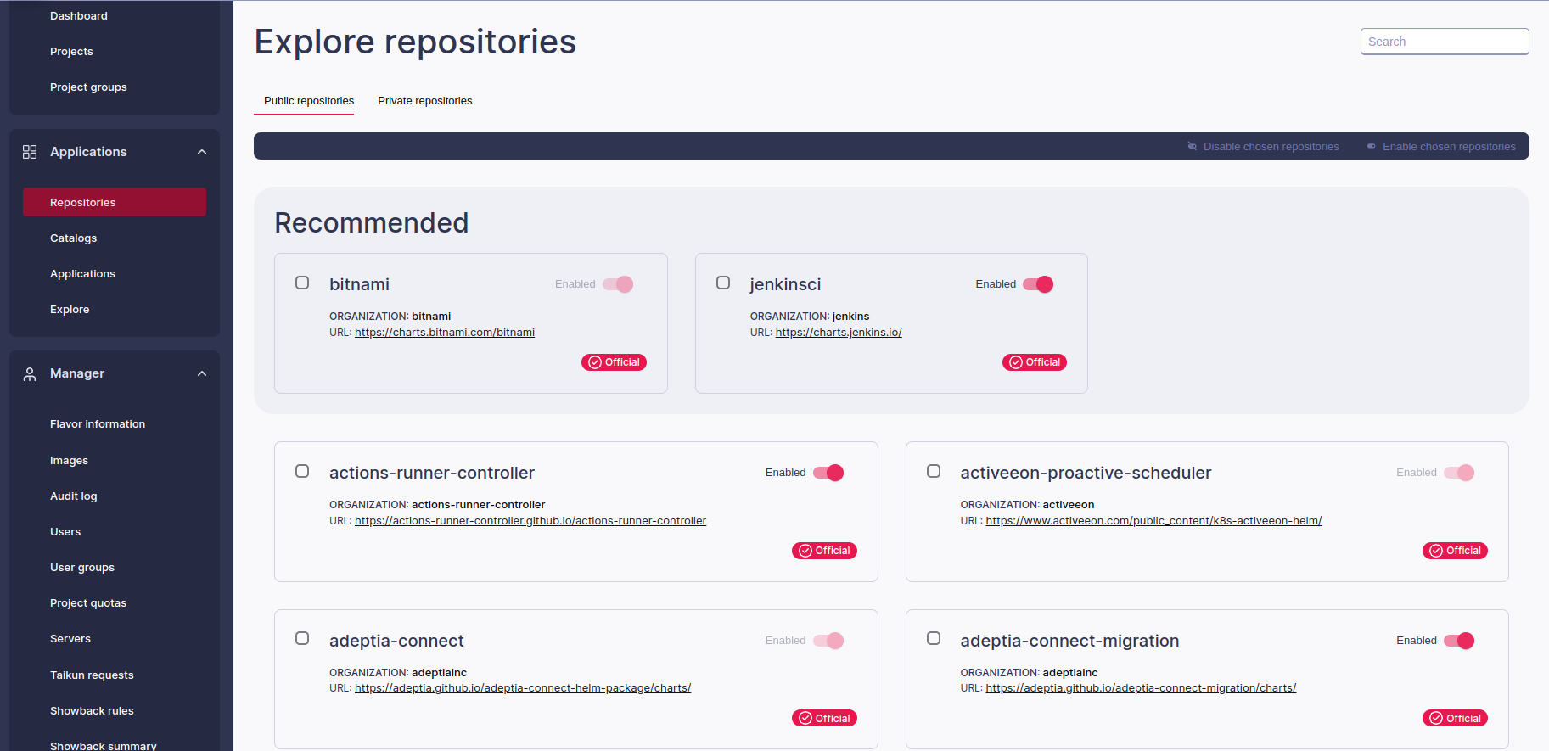Tick the bitnami repository checkbox
This screenshot has width=1549, height=751.
302,283
